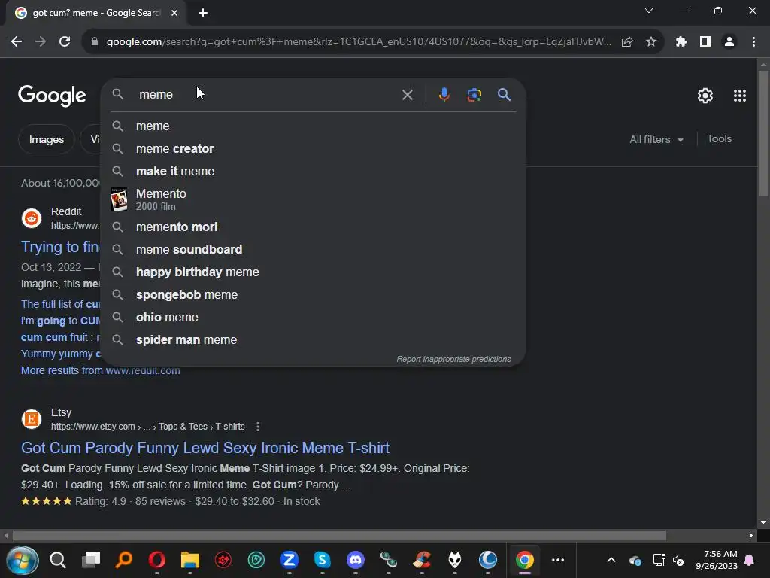This screenshot has width=770, height=578.
Task: Open Skype from taskbar
Action: pos(322,560)
